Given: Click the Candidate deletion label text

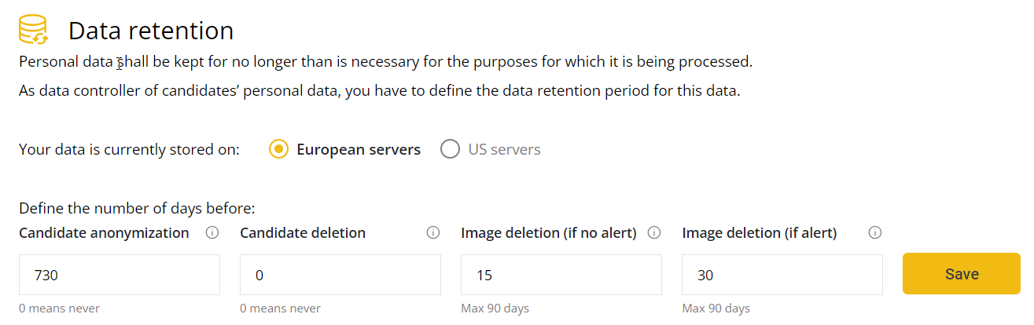Looking at the screenshot, I should coord(303,233).
